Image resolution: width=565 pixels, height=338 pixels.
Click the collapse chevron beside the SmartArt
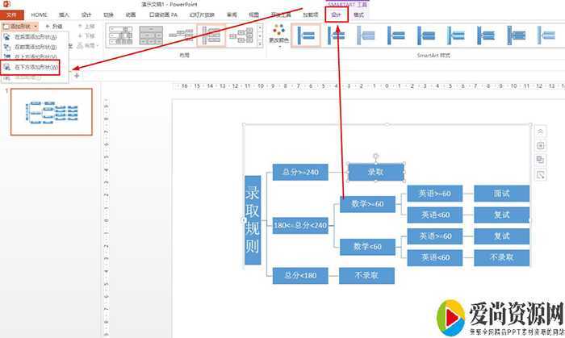(x=540, y=131)
